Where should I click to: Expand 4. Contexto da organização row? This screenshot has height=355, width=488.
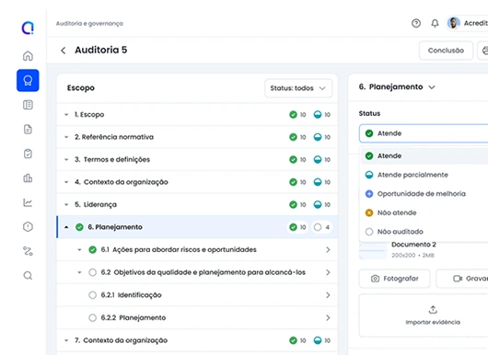(x=66, y=182)
